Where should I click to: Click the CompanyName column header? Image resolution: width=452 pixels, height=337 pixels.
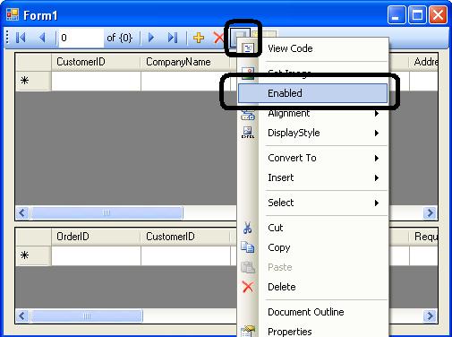point(185,62)
